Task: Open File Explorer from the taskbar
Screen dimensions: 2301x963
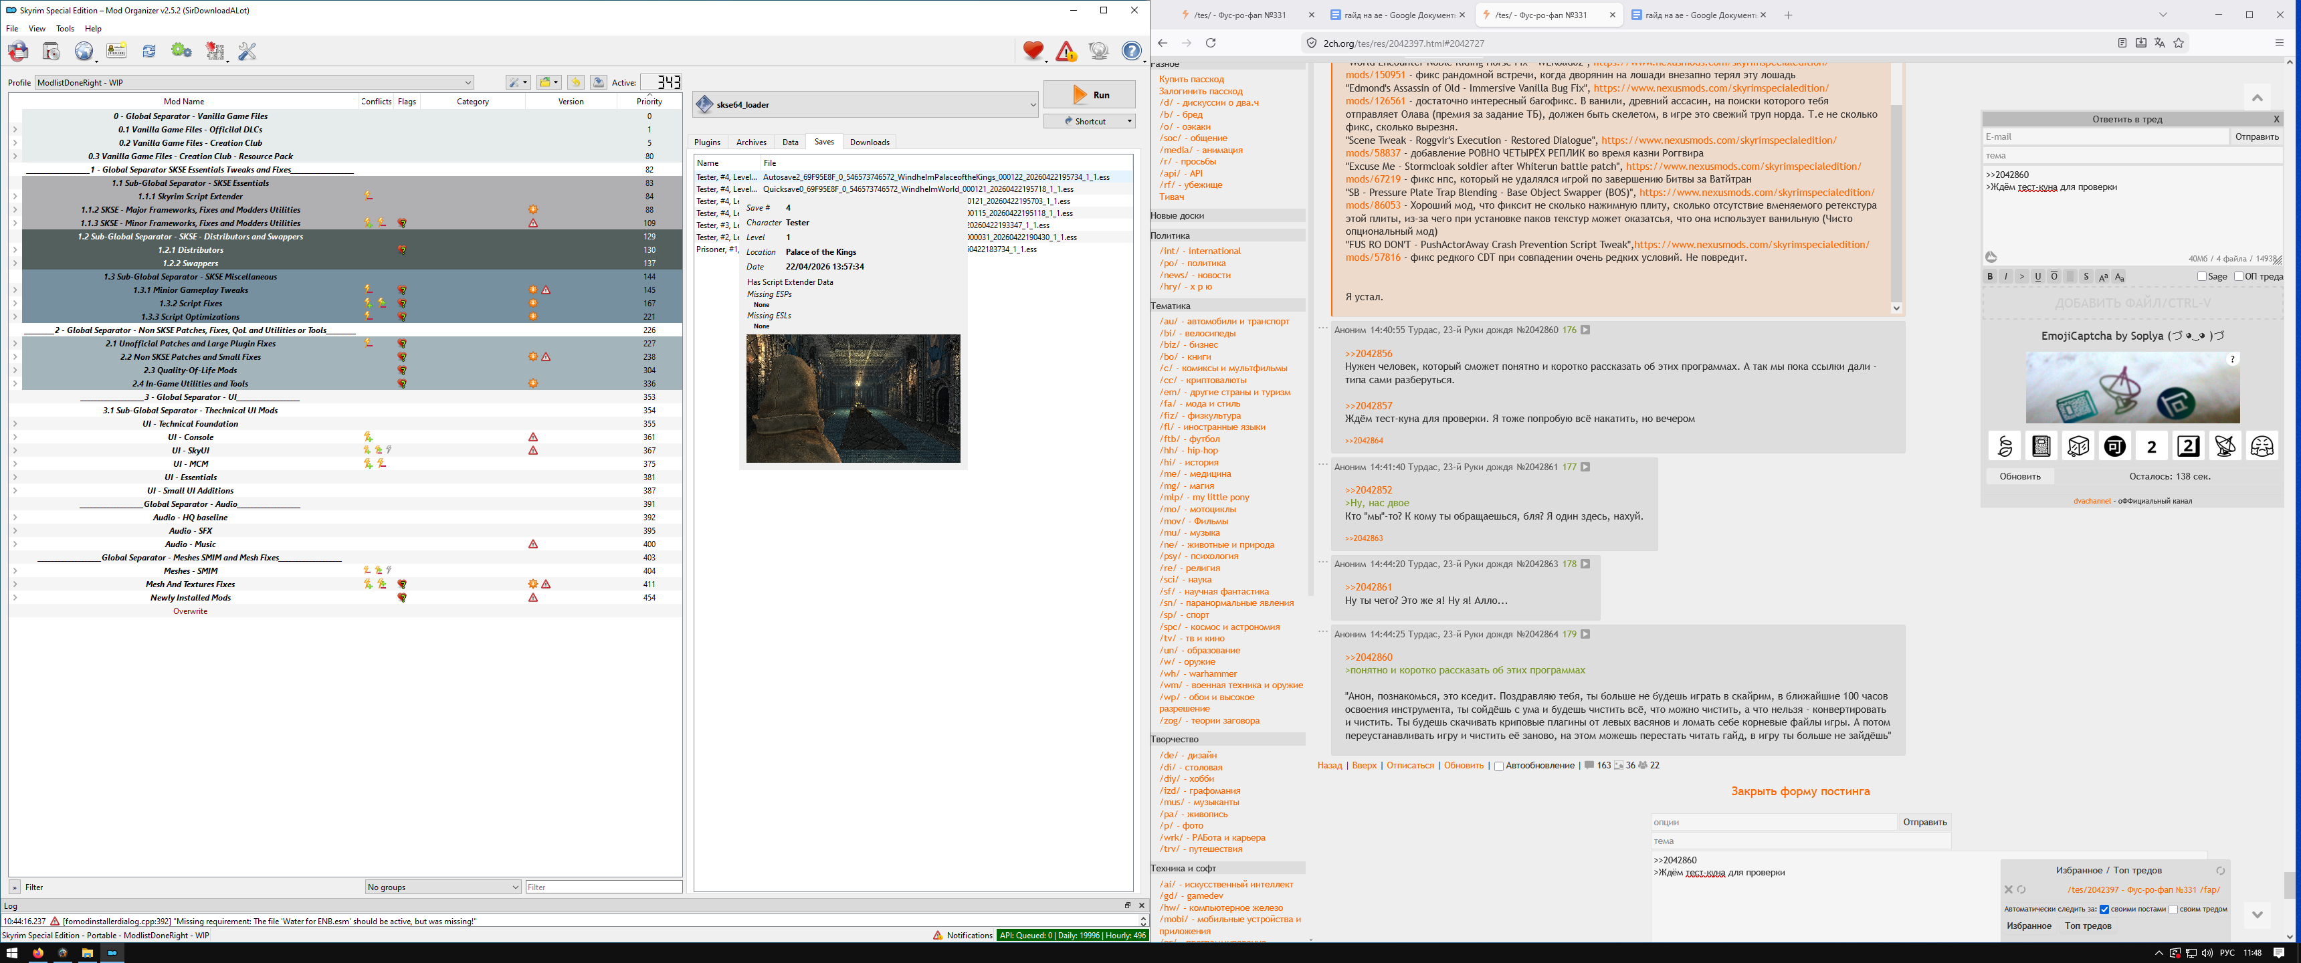Action: [x=88, y=953]
